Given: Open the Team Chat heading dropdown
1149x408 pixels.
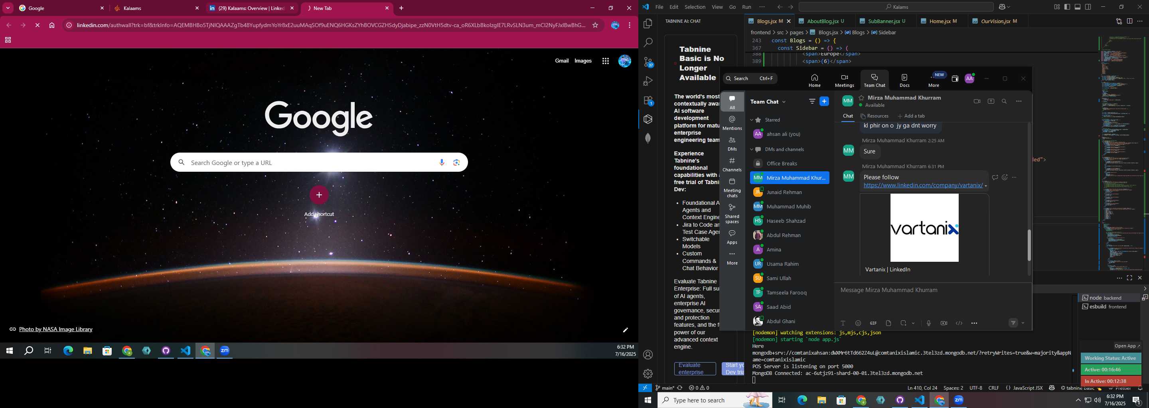Looking at the screenshot, I should pyautogui.click(x=784, y=102).
